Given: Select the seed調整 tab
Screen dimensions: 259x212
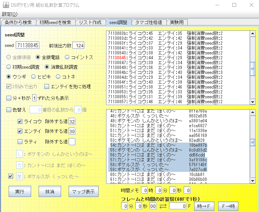Looking at the screenshot, I should (118, 22).
